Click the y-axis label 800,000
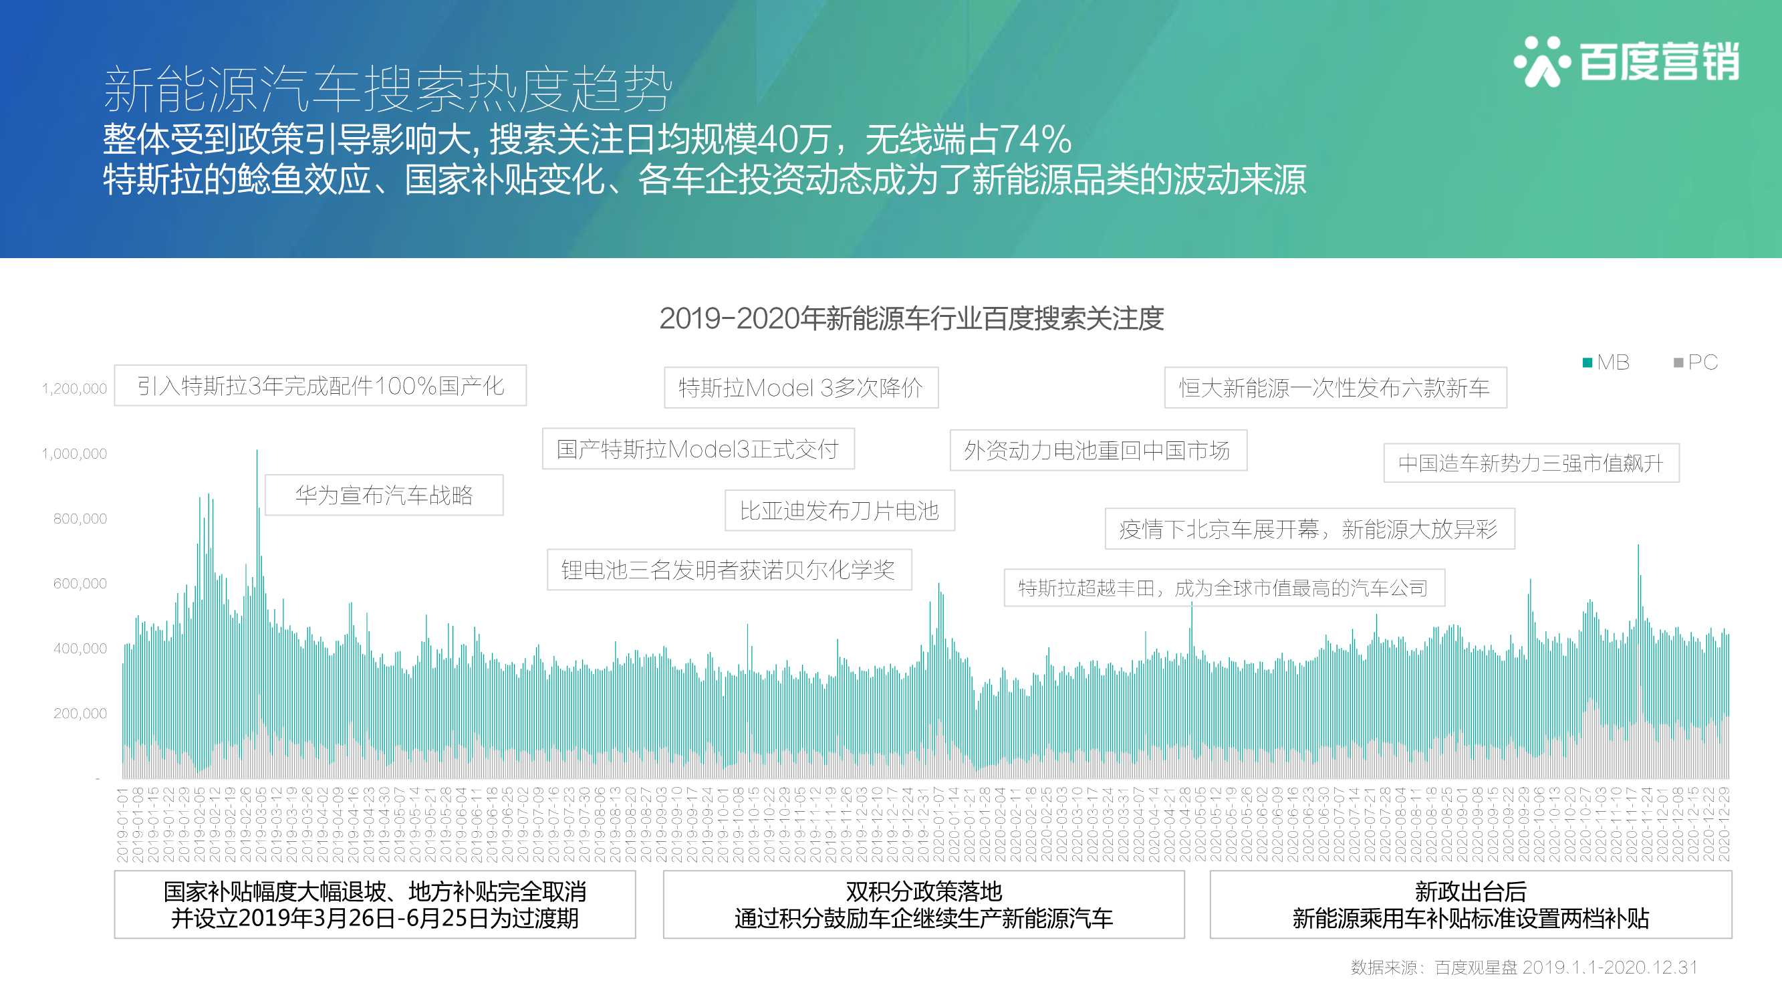 pyautogui.click(x=80, y=519)
